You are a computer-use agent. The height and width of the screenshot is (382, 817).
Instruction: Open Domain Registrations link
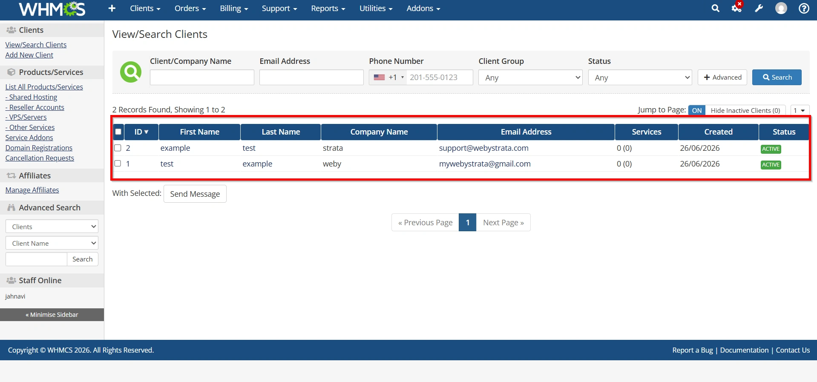(x=39, y=148)
